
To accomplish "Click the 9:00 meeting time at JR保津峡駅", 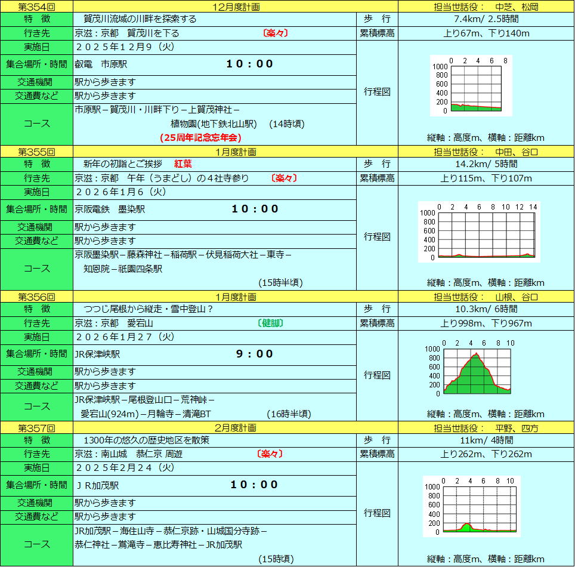I will (x=255, y=354).
